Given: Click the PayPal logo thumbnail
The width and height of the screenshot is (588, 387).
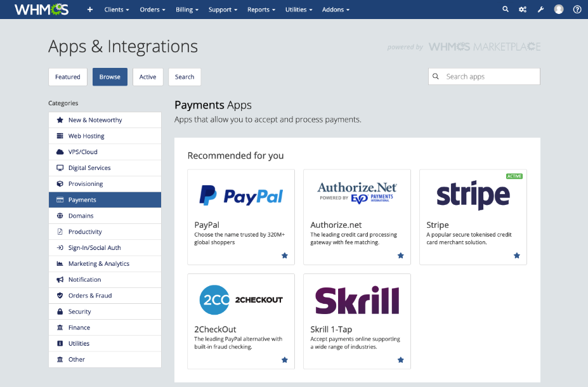Looking at the screenshot, I should click(241, 195).
